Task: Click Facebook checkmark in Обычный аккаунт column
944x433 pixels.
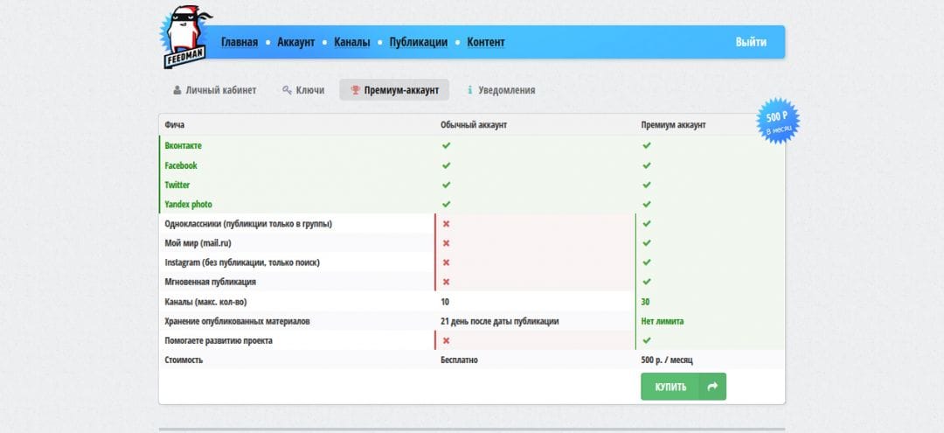Action: (x=446, y=165)
